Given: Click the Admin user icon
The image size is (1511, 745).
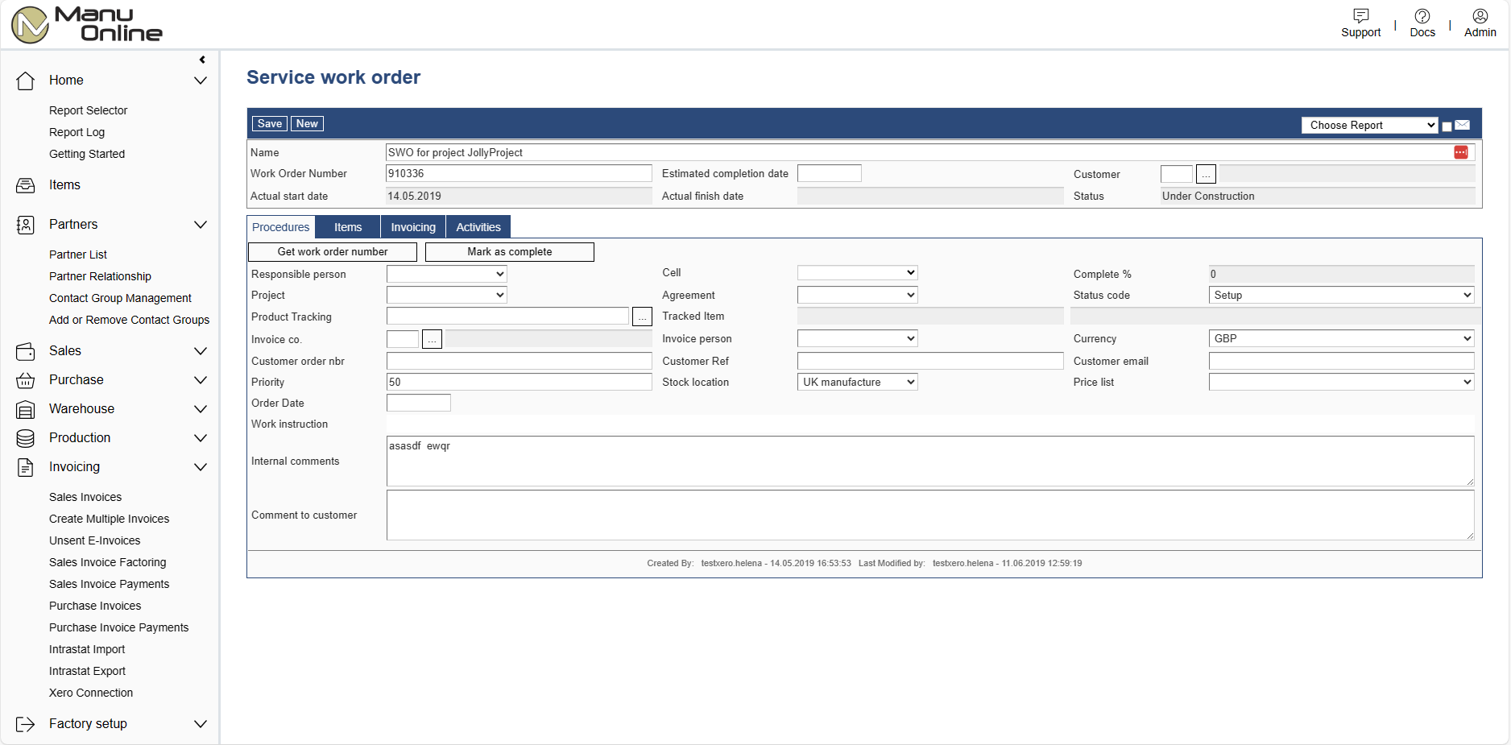Looking at the screenshot, I should tap(1480, 16).
